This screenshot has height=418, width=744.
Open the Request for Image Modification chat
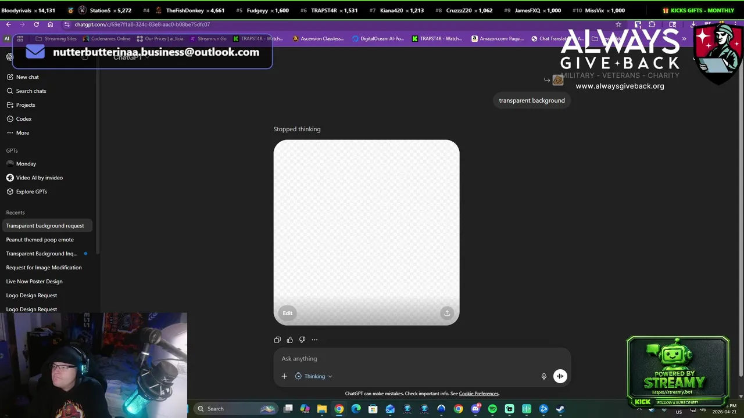click(x=48, y=268)
